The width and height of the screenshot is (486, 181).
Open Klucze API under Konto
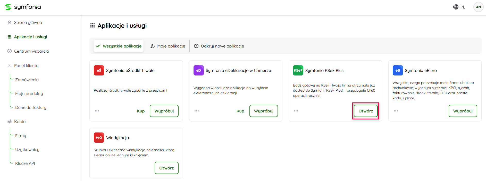[x=25, y=163]
